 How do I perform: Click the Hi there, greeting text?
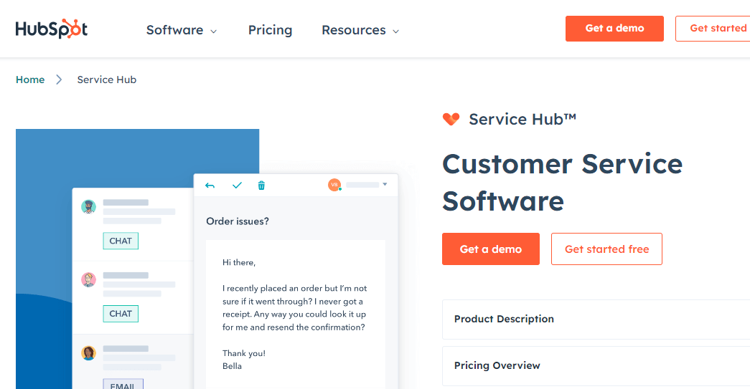click(x=239, y=262)
